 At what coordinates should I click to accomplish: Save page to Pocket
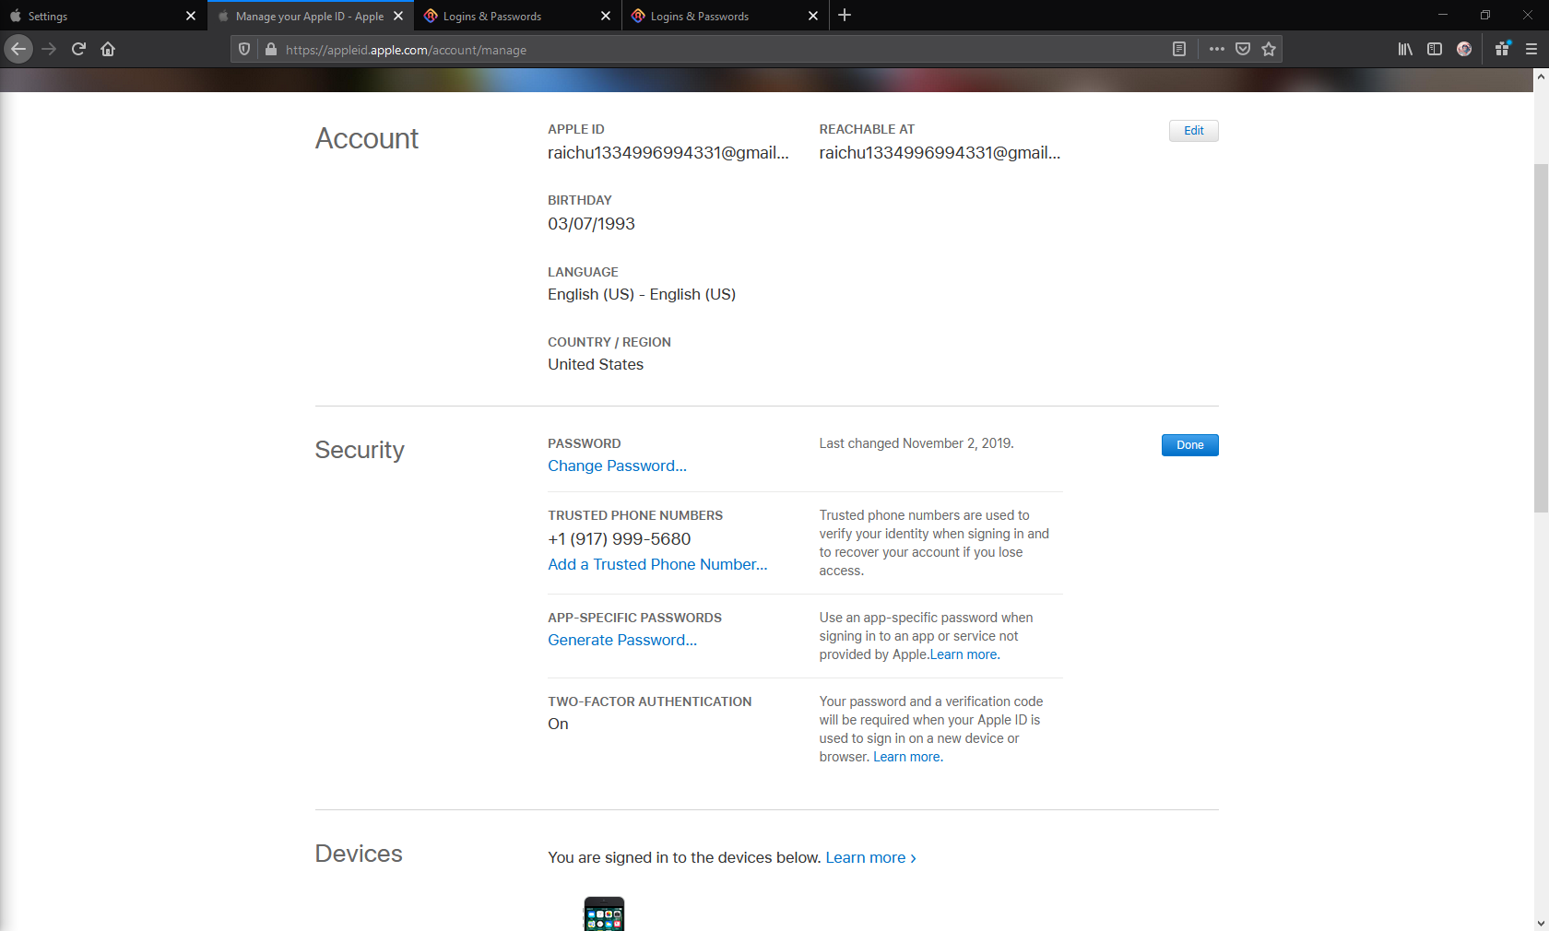coord(1243,49)
